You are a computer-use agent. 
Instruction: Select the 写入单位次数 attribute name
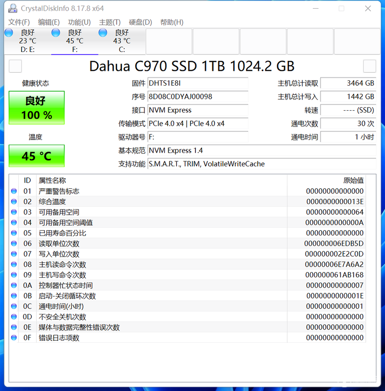pos(59,254)
